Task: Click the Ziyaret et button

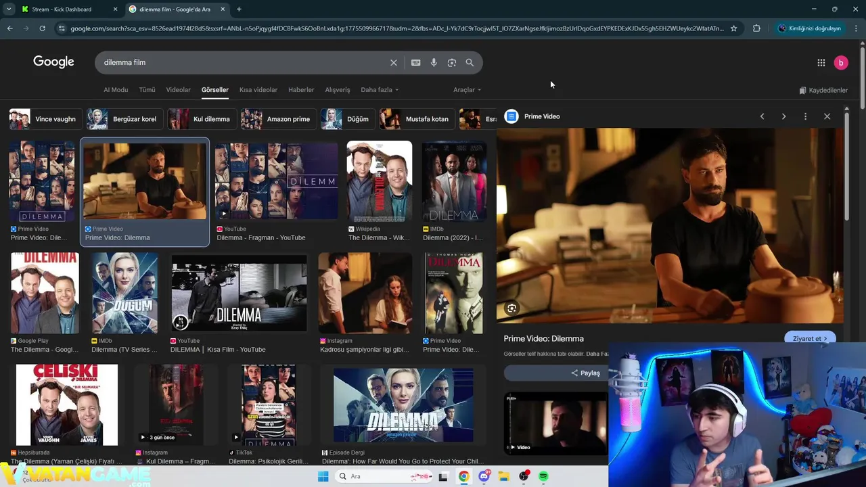Action: 809,338
